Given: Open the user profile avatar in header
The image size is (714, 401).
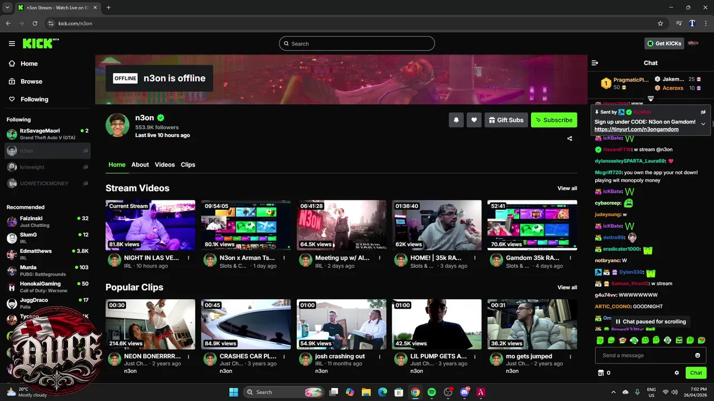Looking at the screenshot, I should (x=693, y=43).
